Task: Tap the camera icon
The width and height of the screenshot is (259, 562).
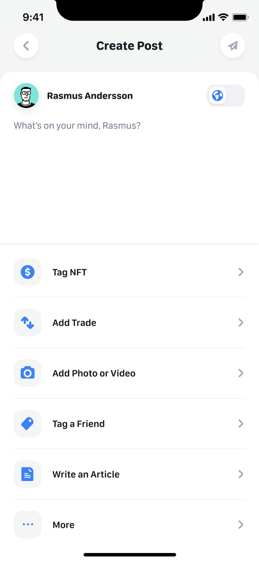Action: (28, 373)
